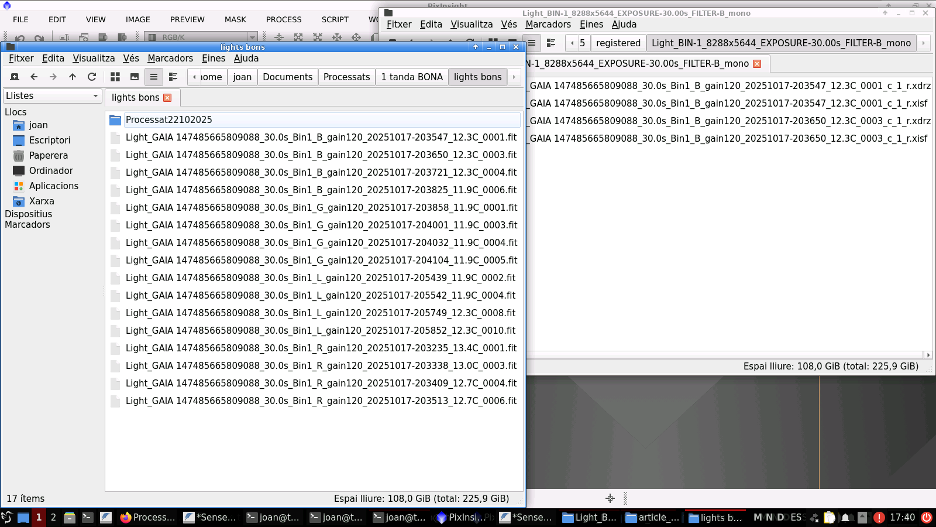Go back to the previous folder
Viewport: 936px width, 527px height.
34,77
